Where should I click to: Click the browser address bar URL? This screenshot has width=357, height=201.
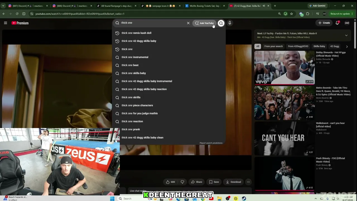pos(80,14)
